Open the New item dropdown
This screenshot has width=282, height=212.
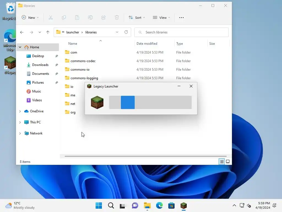[x=30, y=17]
